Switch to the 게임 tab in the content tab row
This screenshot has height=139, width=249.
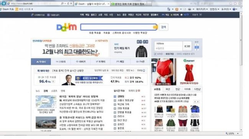tap(120, 61)
